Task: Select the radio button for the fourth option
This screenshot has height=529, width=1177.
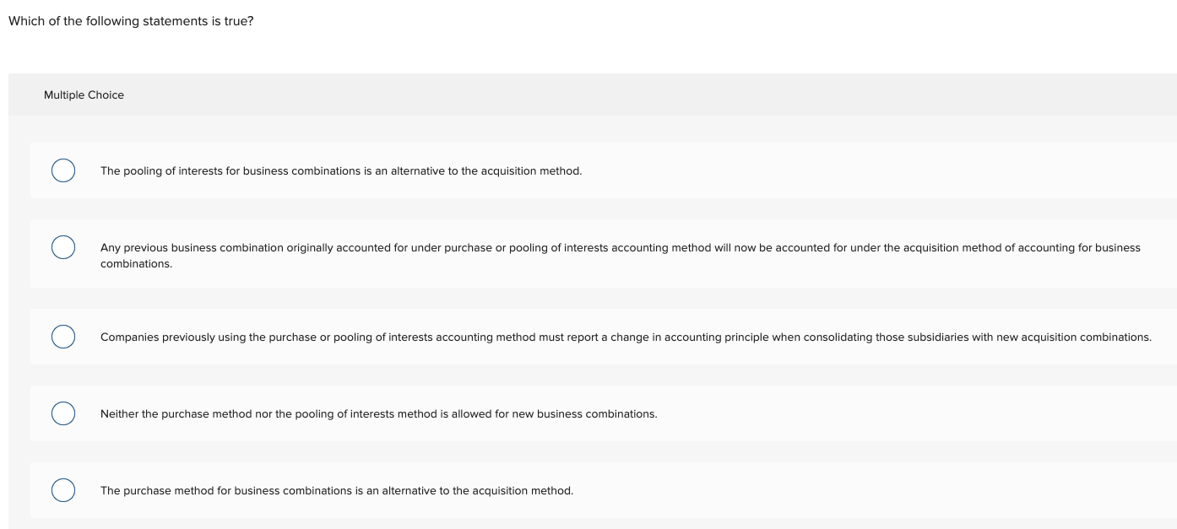Action: pyautogui.click(x=63, y=413)
